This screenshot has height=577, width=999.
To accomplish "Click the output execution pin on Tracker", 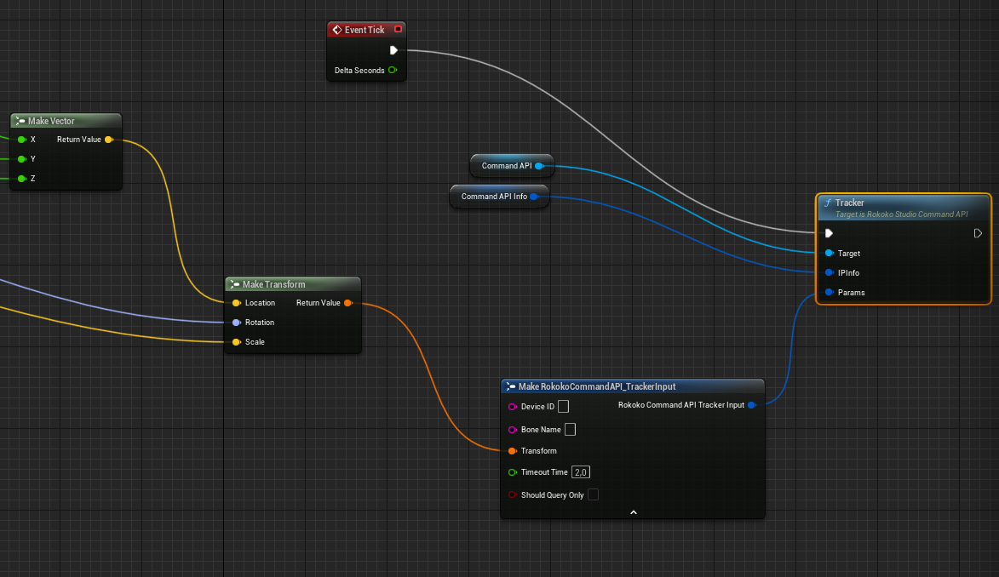I will click(978, 232).
